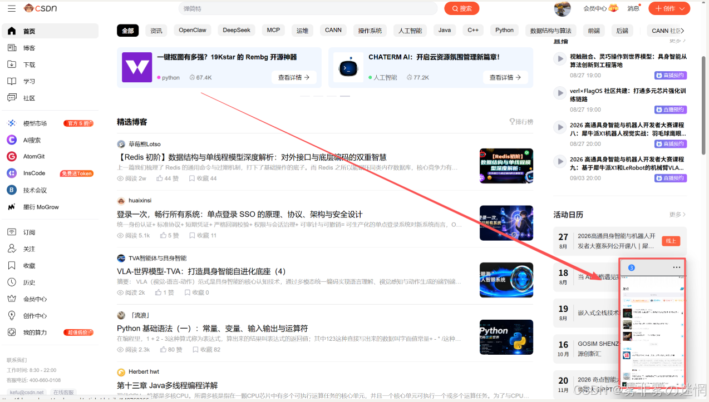Open the 首页 home sidebar item
This screenshot has height=402, width=709.
pos(50,31)
